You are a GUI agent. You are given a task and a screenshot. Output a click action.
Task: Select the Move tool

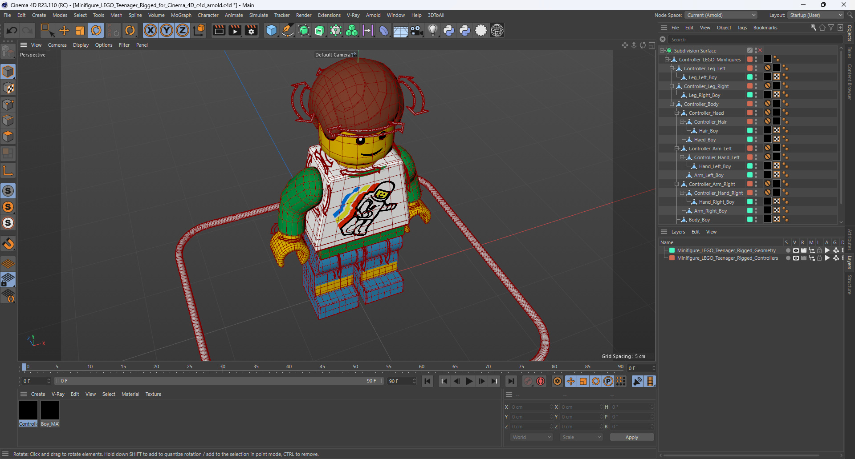pos(64,30)
